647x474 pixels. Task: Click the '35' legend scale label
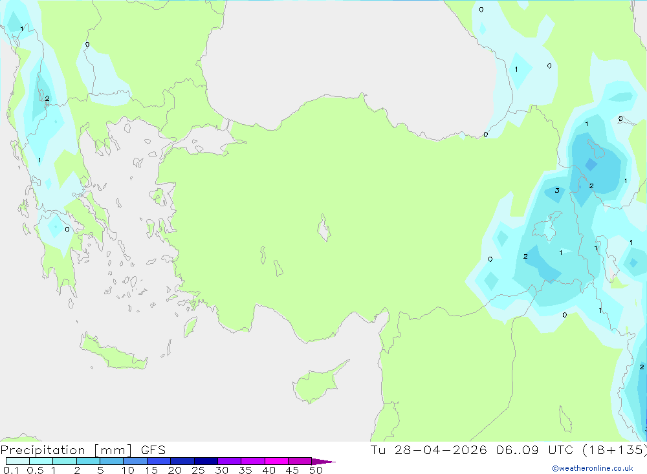click(245, 470)
